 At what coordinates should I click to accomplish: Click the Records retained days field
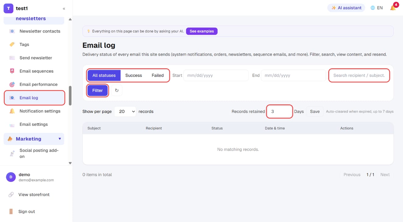[x=280, y=111]
